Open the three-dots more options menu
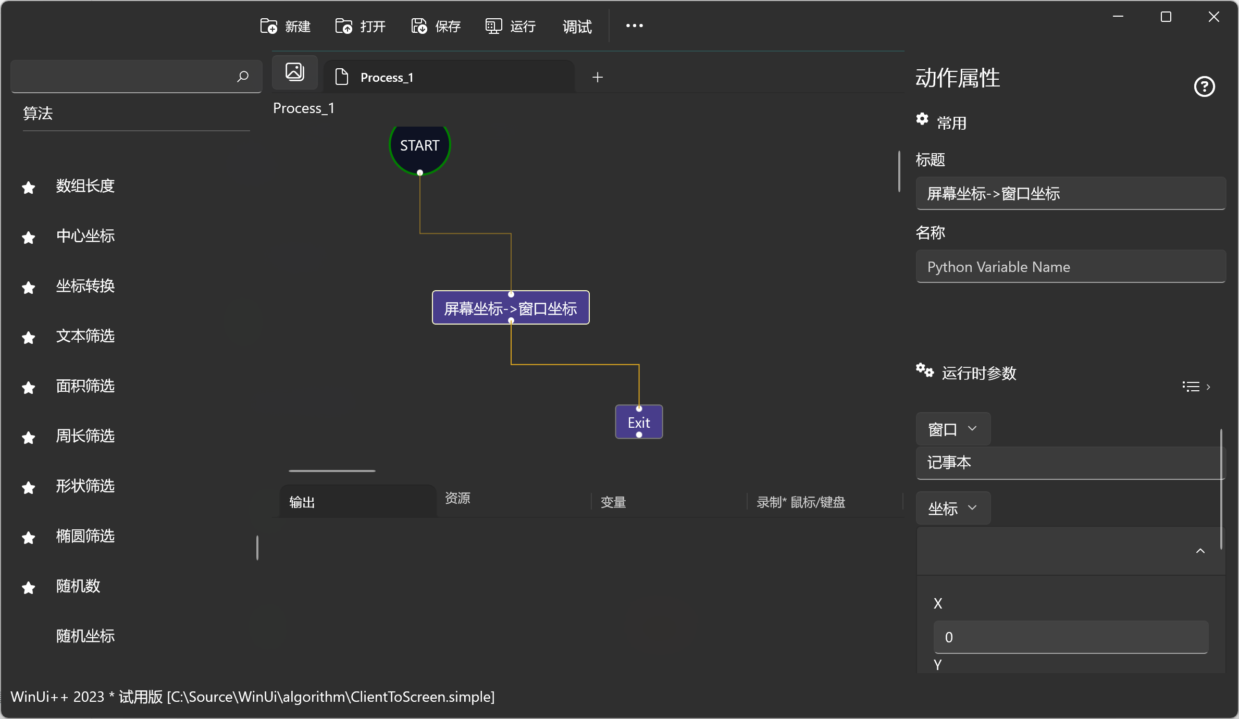1239x719 pixels. click(x=634, y=26)
